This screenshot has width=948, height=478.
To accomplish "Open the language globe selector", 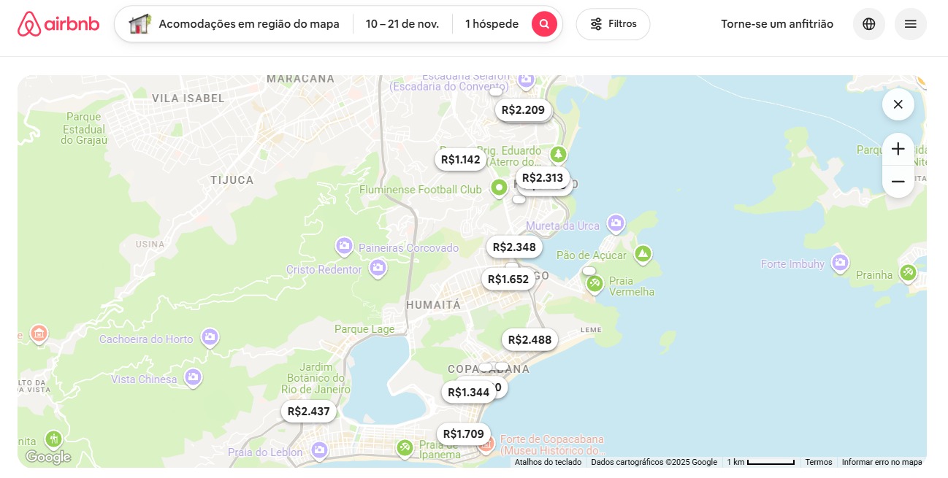I will 868,24.
